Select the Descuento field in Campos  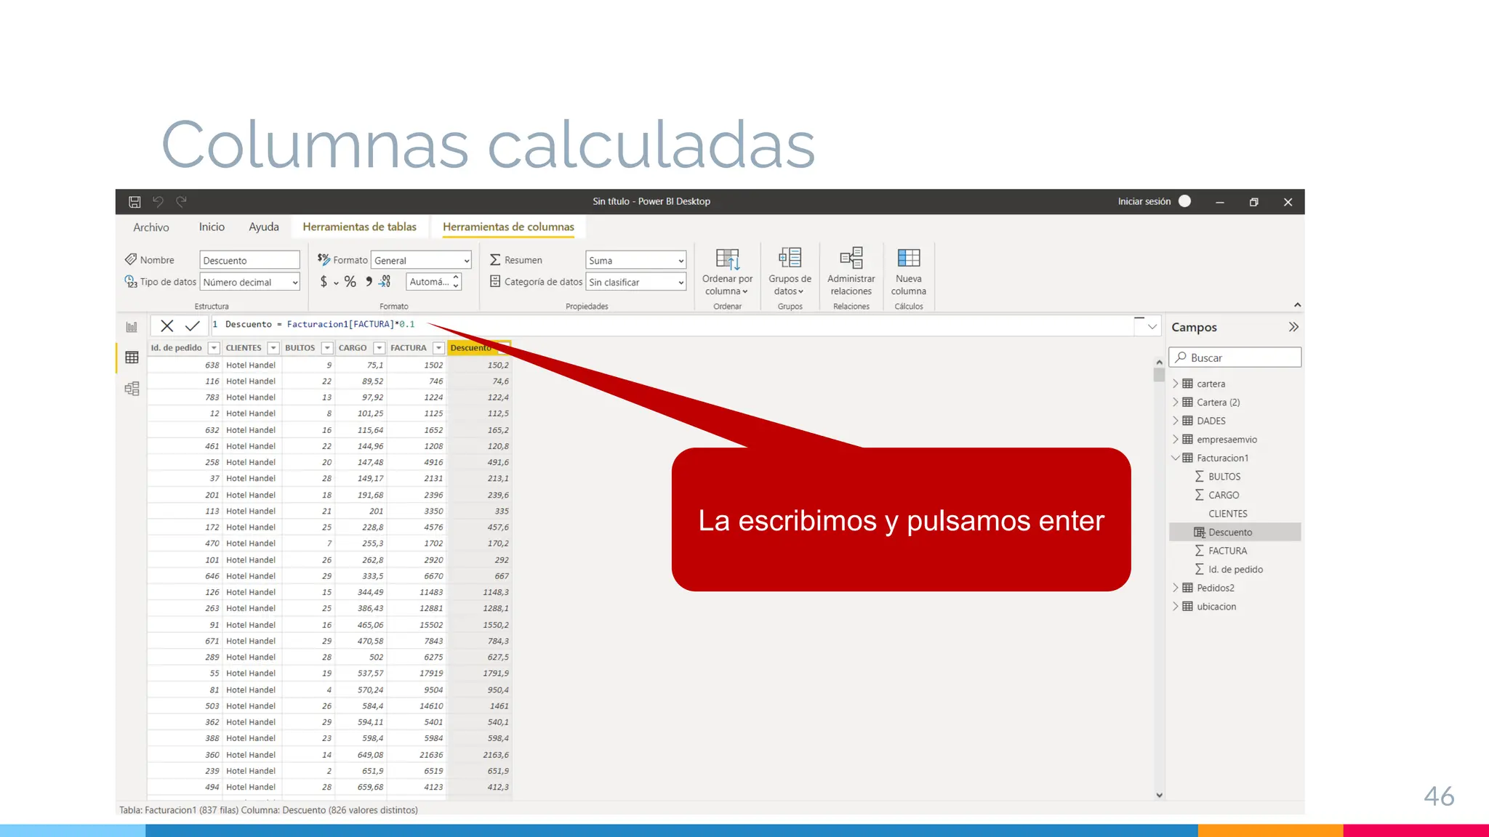pos(1235,533)
